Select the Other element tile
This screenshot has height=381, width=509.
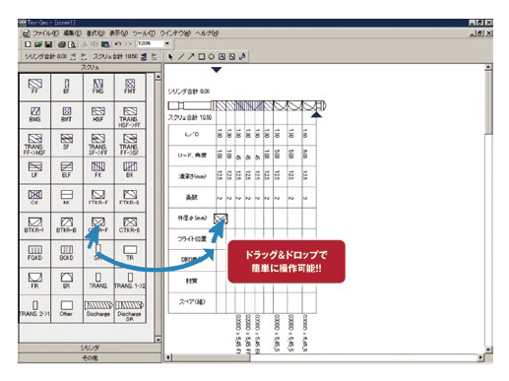[x=66, y=309]
